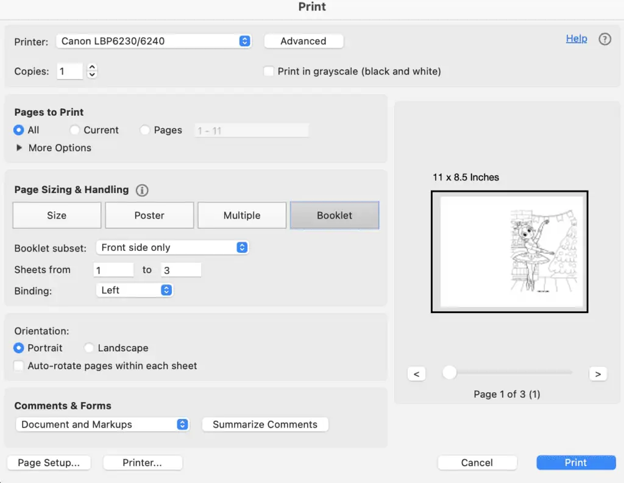Click the print preview thumbnail
Viewport: 624px width, 483px height.
pos(509,252)
